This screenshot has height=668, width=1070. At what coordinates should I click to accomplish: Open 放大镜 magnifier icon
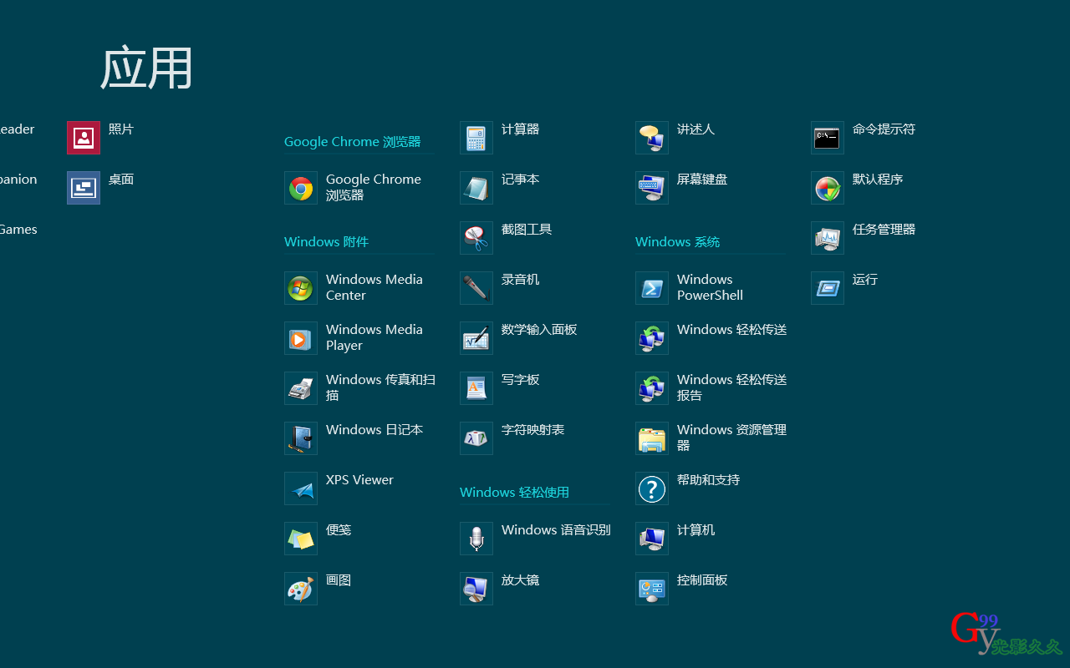pyautogui.click(x=476, y=589)
